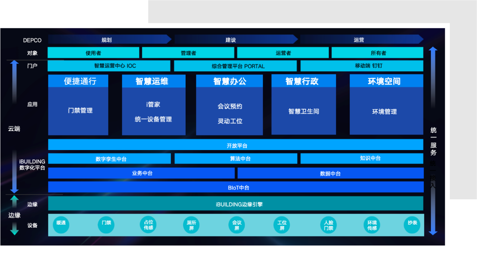477x259 pixels.
Task: Select 门禁管理 under 便捷通行
Action: click(x=80, y=110)
